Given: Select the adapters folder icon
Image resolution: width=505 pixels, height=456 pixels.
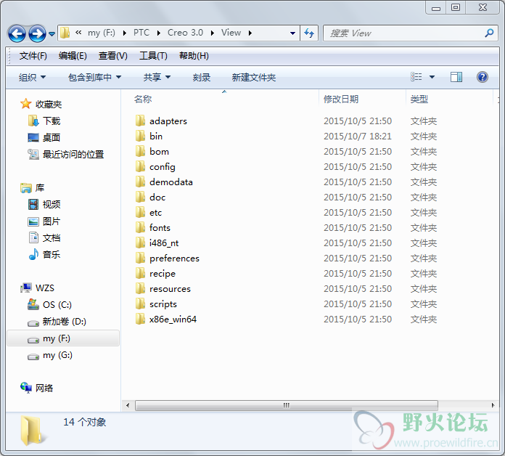Looking at the screenshot, I should (x=140, y=121).
